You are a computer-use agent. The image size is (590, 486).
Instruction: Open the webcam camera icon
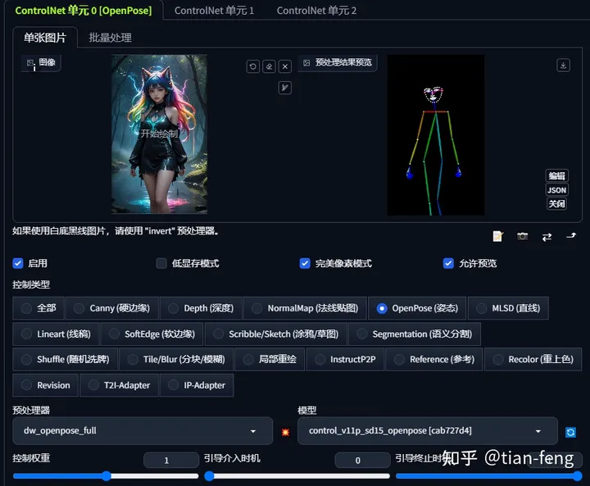pyautogui.click(x=522, y=236)
